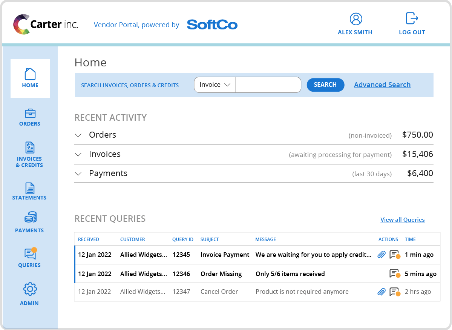Open the attachment on query 12345
The image size is (452, 330).
coord(381,255)
